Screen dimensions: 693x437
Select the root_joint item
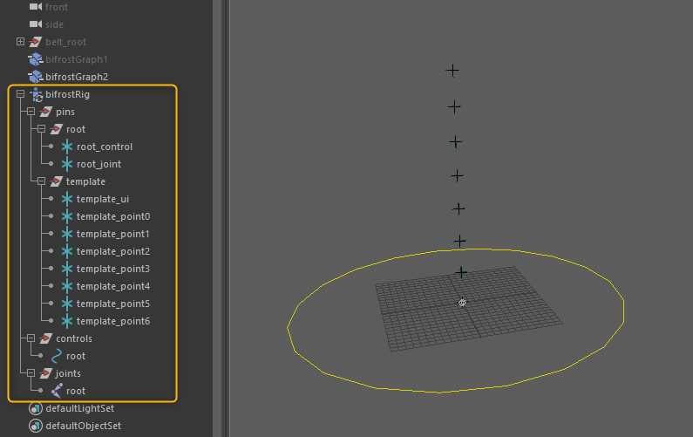[x=99, y=164]
